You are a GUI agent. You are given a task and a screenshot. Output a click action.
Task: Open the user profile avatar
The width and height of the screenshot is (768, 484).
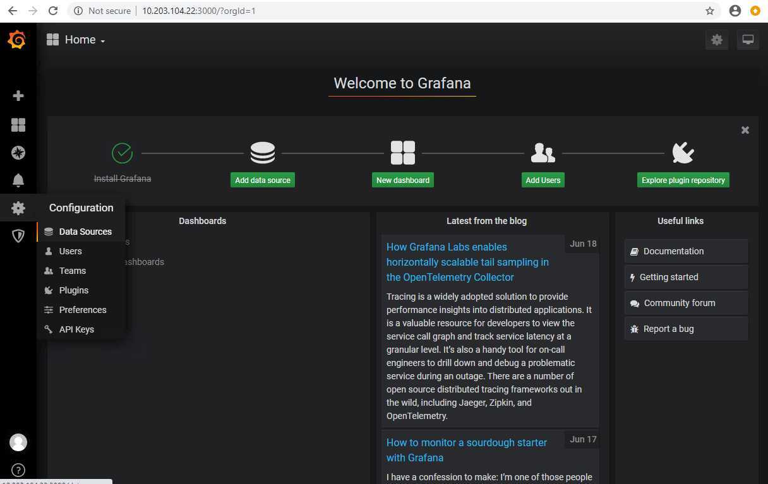click(x=18, y=442)
